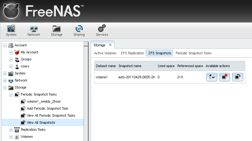
Task: Clone the auto-20110429.0605-2h snapshot
Action: [212, 77]
